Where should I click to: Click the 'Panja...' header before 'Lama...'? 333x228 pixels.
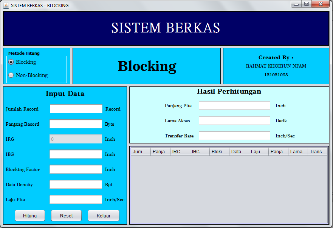[278, 152]
